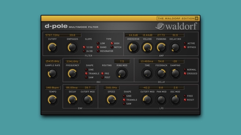Select the 24 dB slope LED

[x=84, y=51]
